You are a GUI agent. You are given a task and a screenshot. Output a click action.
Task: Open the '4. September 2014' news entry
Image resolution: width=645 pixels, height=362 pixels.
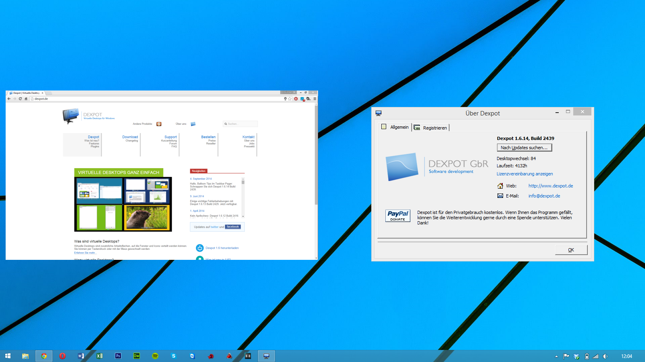click(201, 179)
